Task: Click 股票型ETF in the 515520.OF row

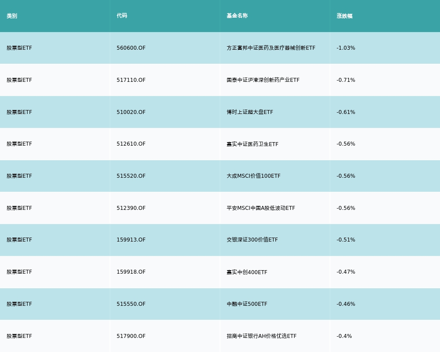Action: tap(19, 176)
